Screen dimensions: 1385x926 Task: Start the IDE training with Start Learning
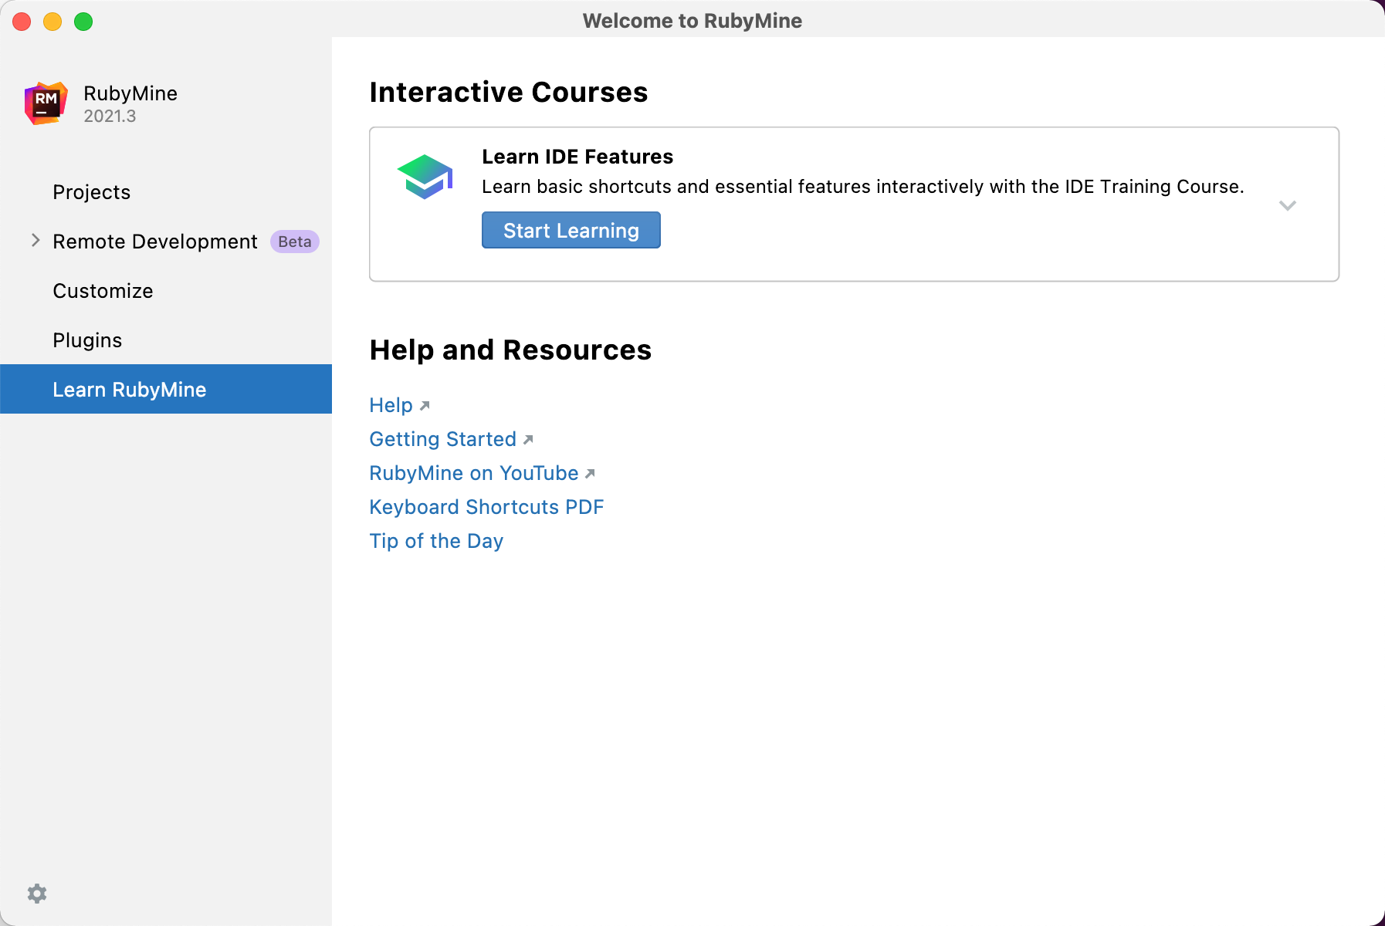pyautogui.click(x=571, y=230)
